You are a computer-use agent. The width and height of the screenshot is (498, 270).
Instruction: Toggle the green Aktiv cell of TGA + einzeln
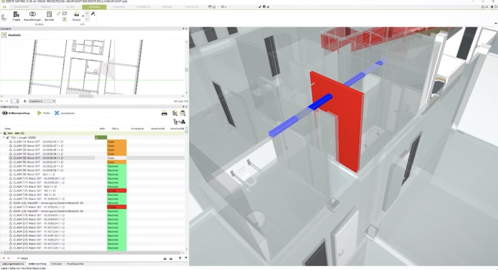pyautogui.click(x=101, y=137)
